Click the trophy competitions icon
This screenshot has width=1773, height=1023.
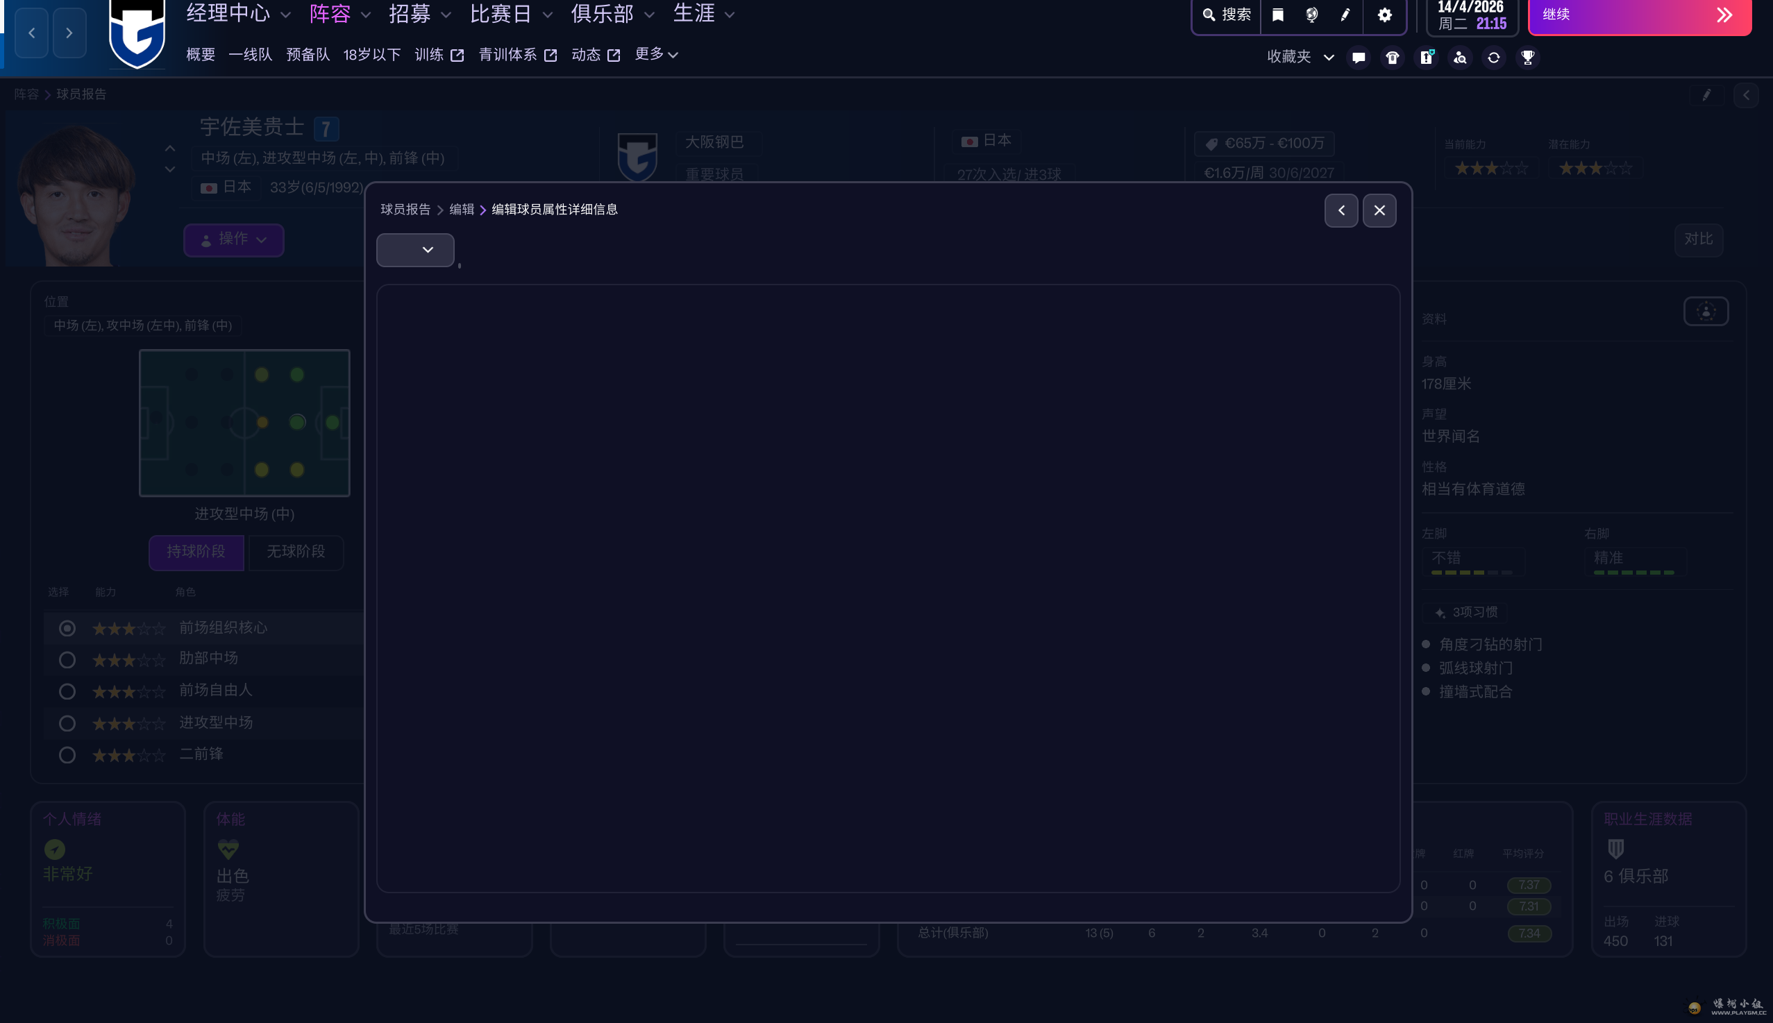1527,58
